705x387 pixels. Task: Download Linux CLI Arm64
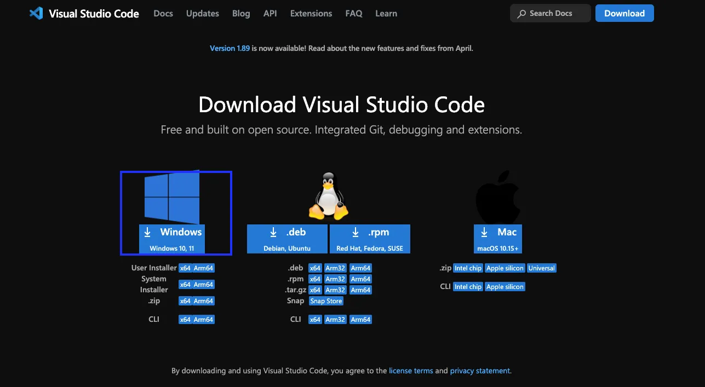pos(360,320)
